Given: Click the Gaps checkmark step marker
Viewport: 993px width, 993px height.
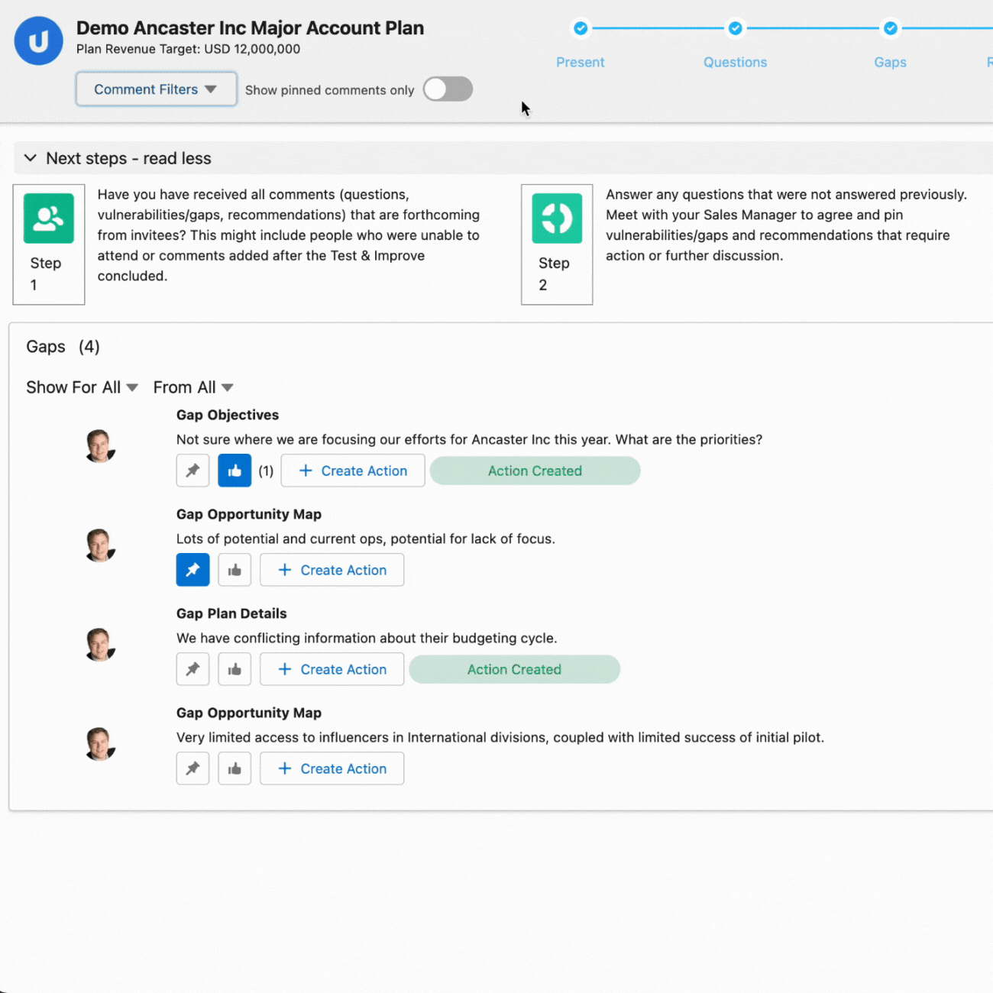Looking at the screenshot, I should click(x=891, y=28).
